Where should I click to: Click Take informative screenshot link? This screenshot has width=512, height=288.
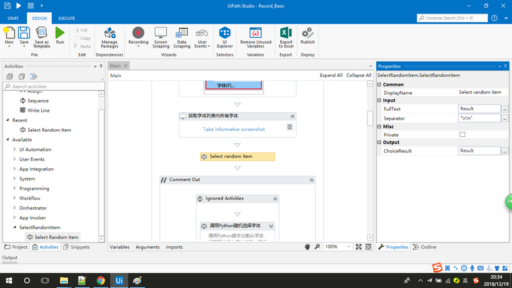point(234,129)
